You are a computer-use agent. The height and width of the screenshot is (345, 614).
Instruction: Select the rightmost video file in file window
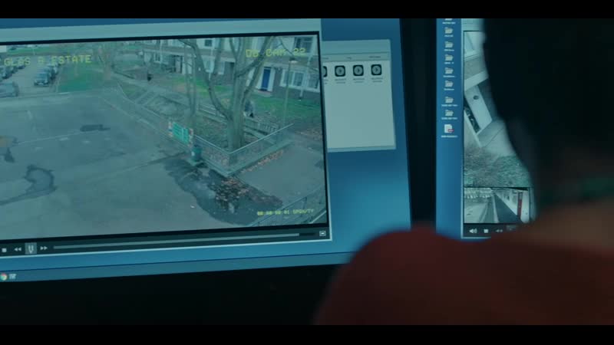click(x=376, y=71)
